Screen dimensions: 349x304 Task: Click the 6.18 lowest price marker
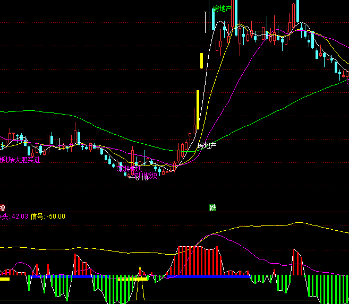point(139,178)
